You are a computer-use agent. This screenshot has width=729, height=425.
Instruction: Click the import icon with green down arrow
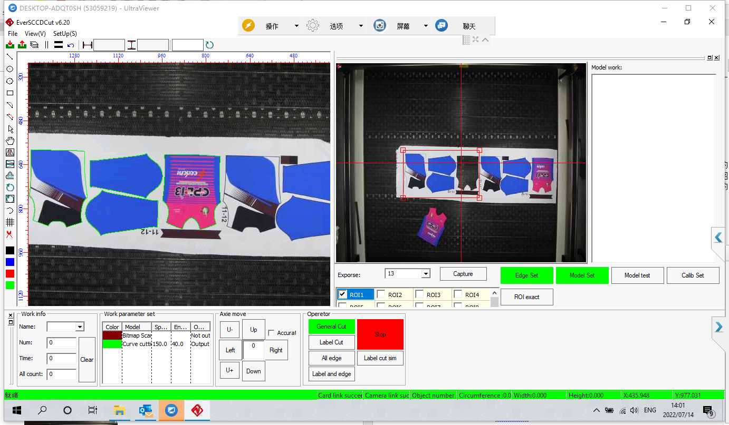(9, 45)
